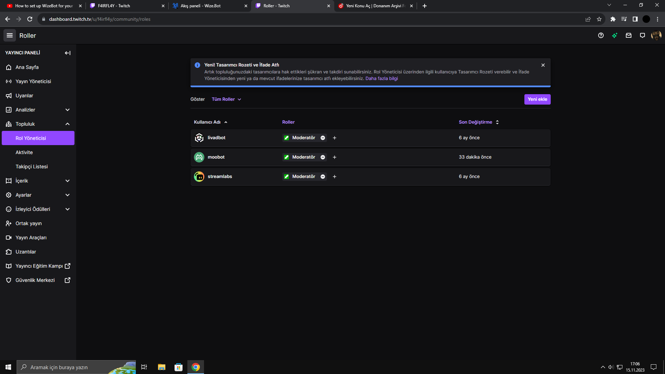
Task: Switch to the F4IRFL4Y Twitch tab
Action: click(126, 6)
